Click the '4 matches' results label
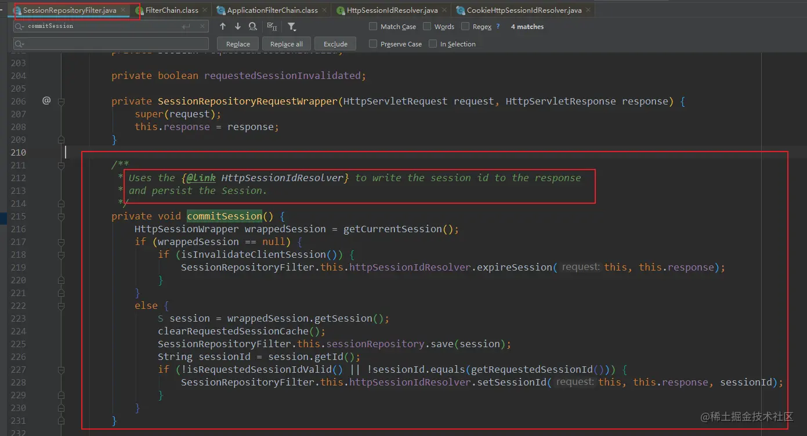Image resolution: width=807 pixels, height=436 pixels. pyautogui.click(x=527, y=27)
